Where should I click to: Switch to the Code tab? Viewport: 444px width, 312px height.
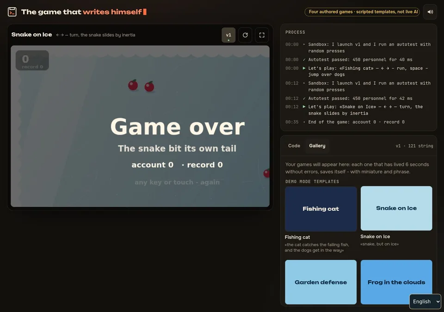coord(294,146)
